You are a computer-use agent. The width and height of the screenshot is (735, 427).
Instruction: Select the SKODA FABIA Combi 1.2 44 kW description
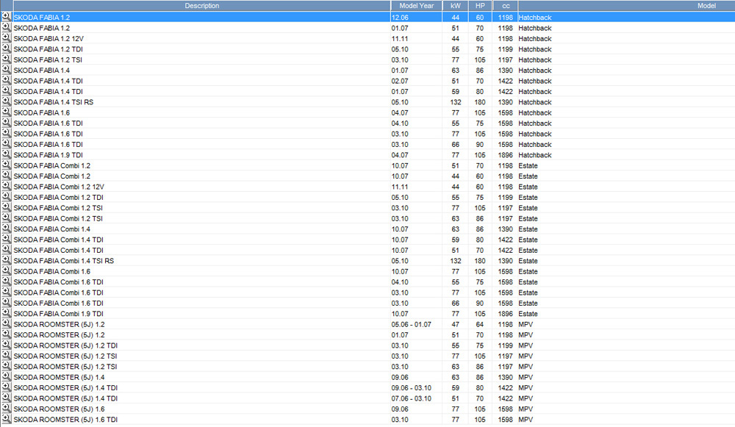(52, 176)
